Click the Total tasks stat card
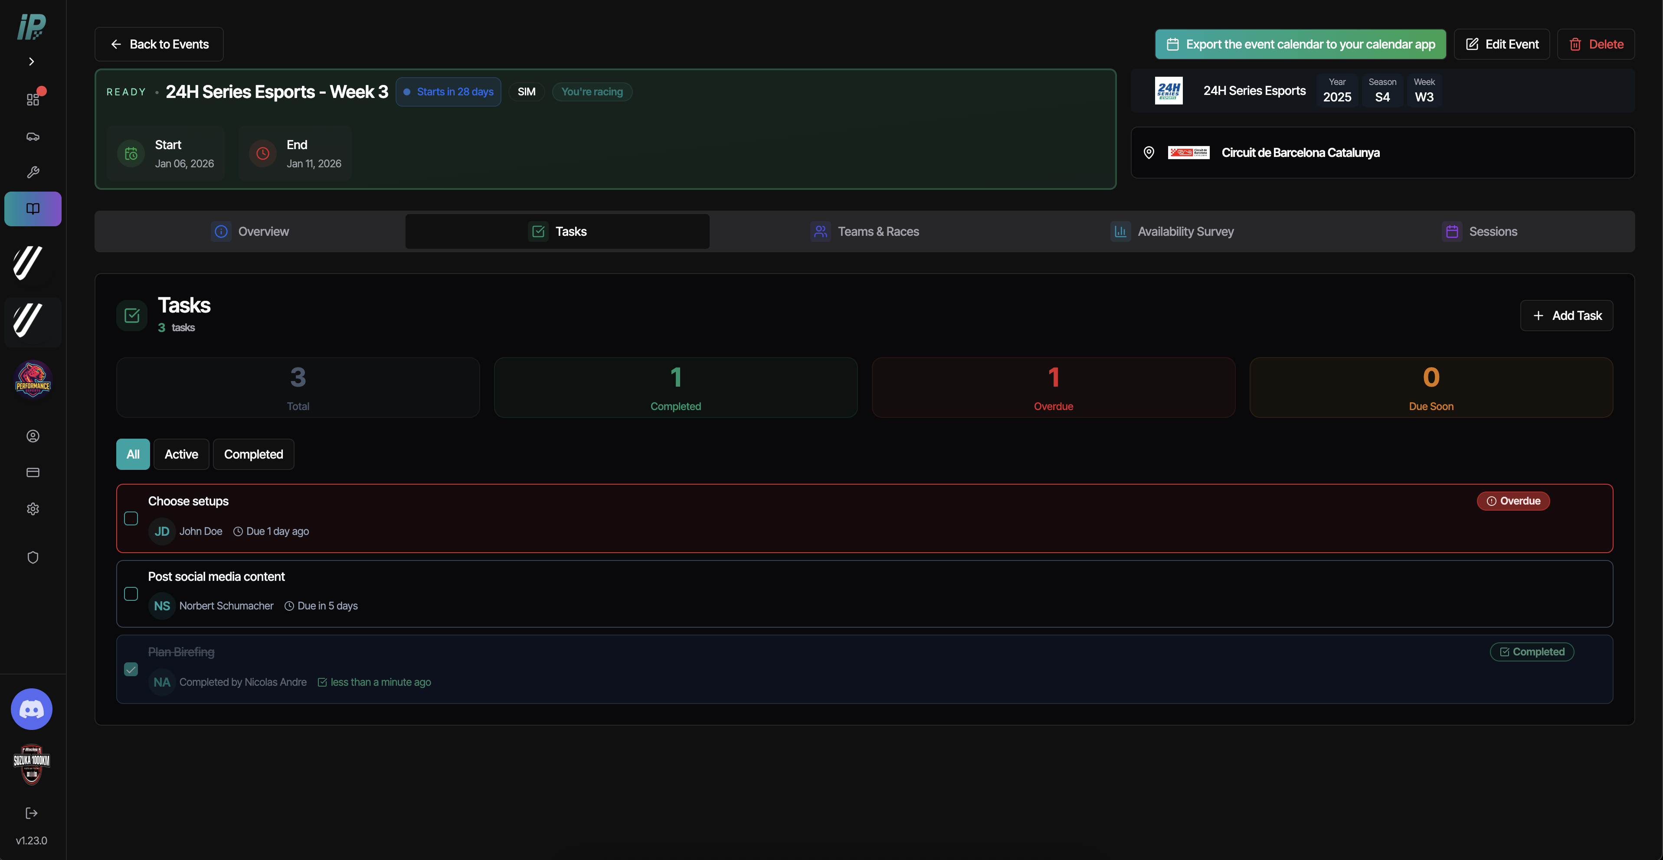Image resolution: width=1663 pixels, height=860 pixels. (x=298, y=388)
